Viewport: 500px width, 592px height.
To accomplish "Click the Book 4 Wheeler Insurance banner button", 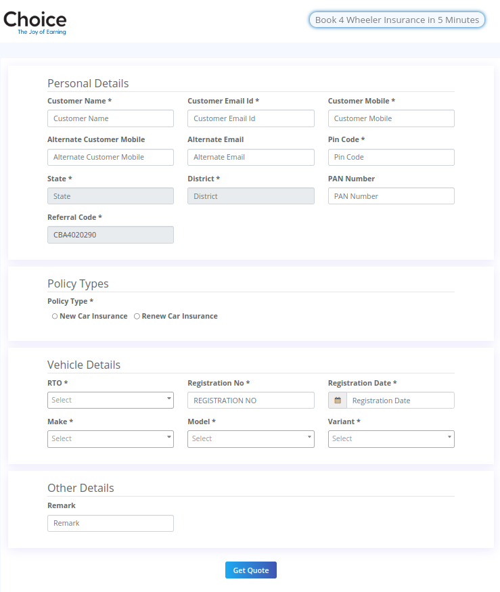I will (397, 20).
